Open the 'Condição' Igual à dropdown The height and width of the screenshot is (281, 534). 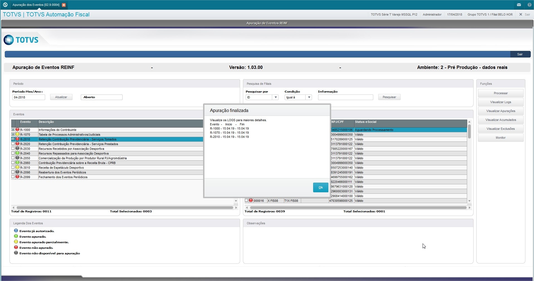pos(309,97)
